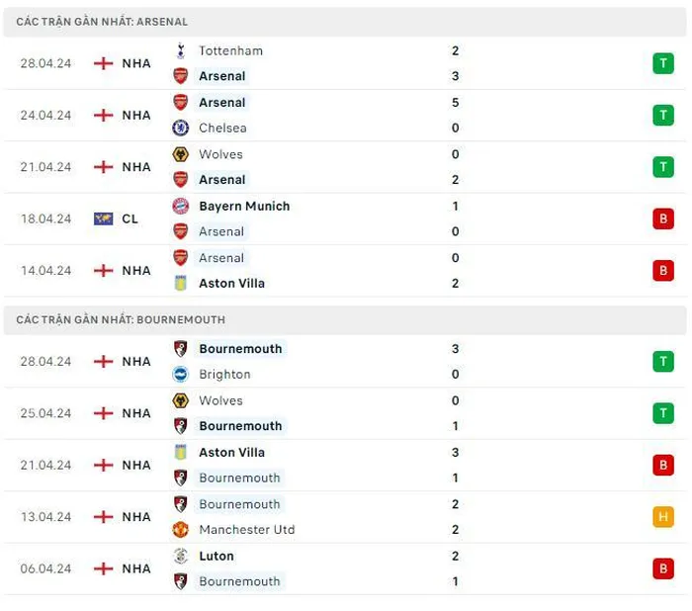Select the Arsenal recent matches header
The width and height of the screenshot is (692, 611).
click(x=345, y=22)
